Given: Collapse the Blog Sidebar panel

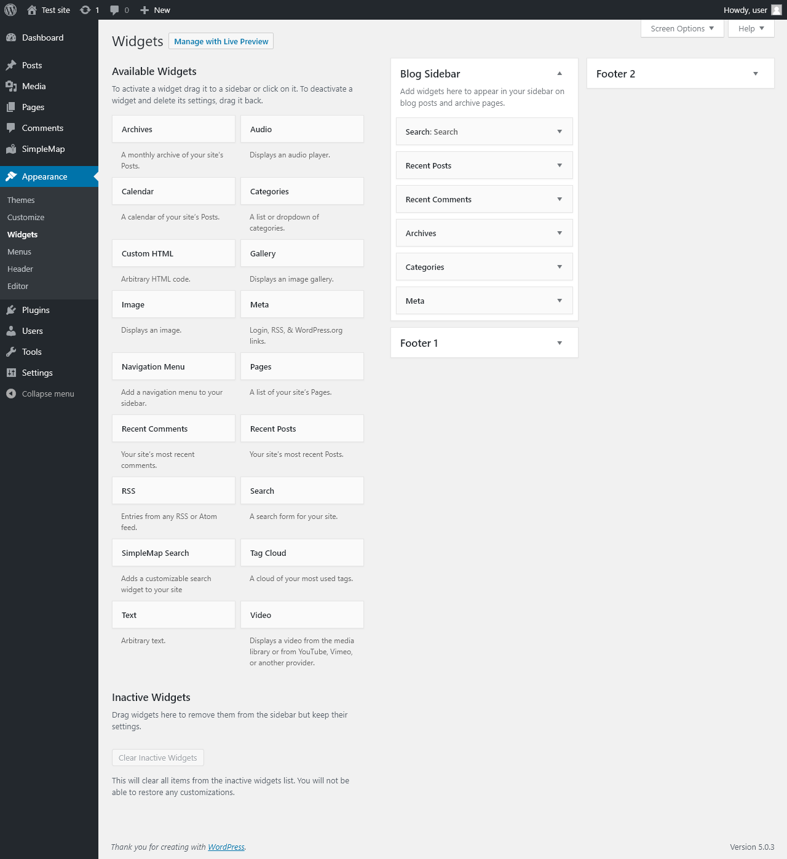Looking at the screenshot, I should point(560,74).
